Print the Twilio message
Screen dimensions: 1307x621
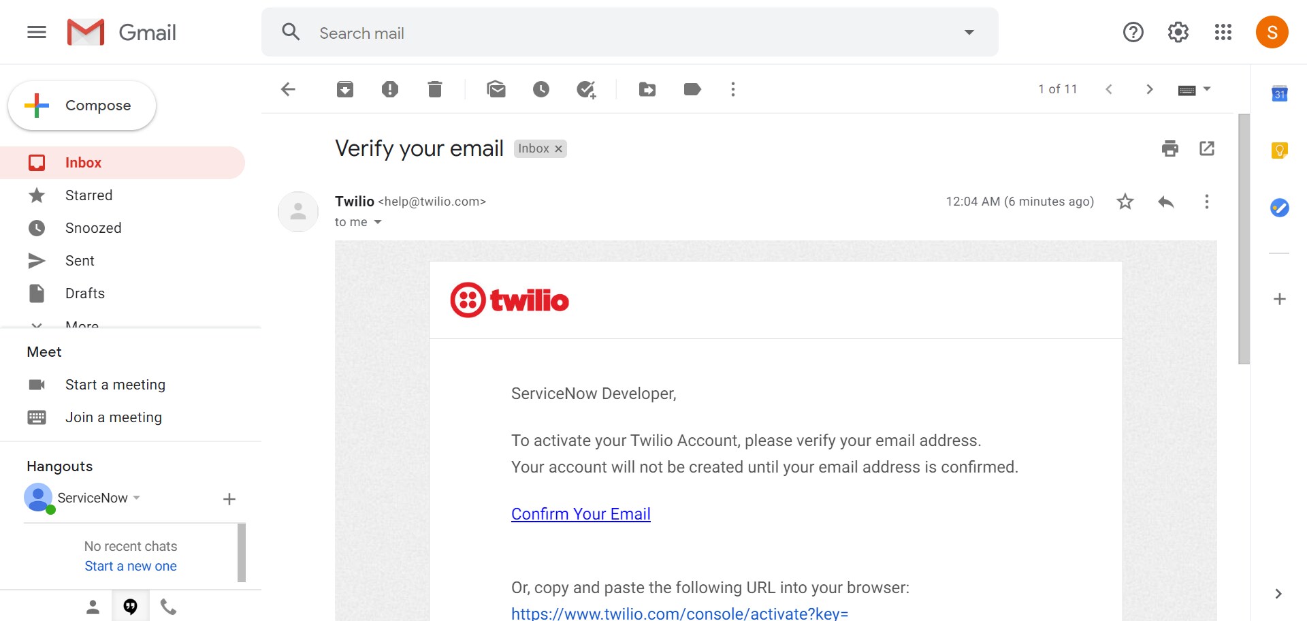[x=1170, y=148]
